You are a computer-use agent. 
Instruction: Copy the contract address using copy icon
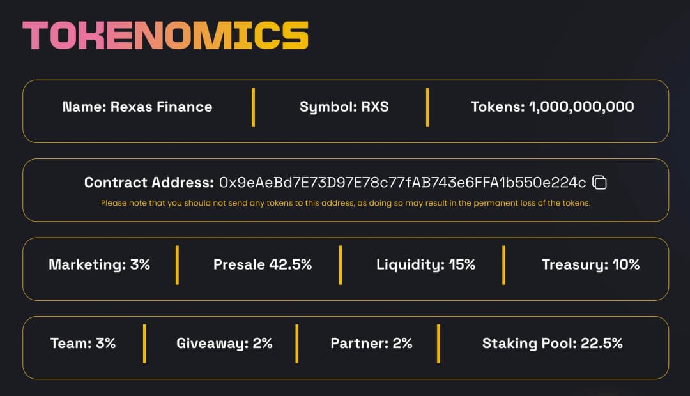(599, 183)
